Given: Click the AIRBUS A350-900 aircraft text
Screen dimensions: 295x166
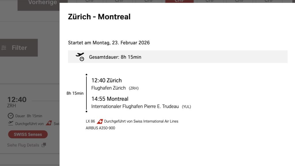Looking at the screenshot, I should [x=100, y=128].
